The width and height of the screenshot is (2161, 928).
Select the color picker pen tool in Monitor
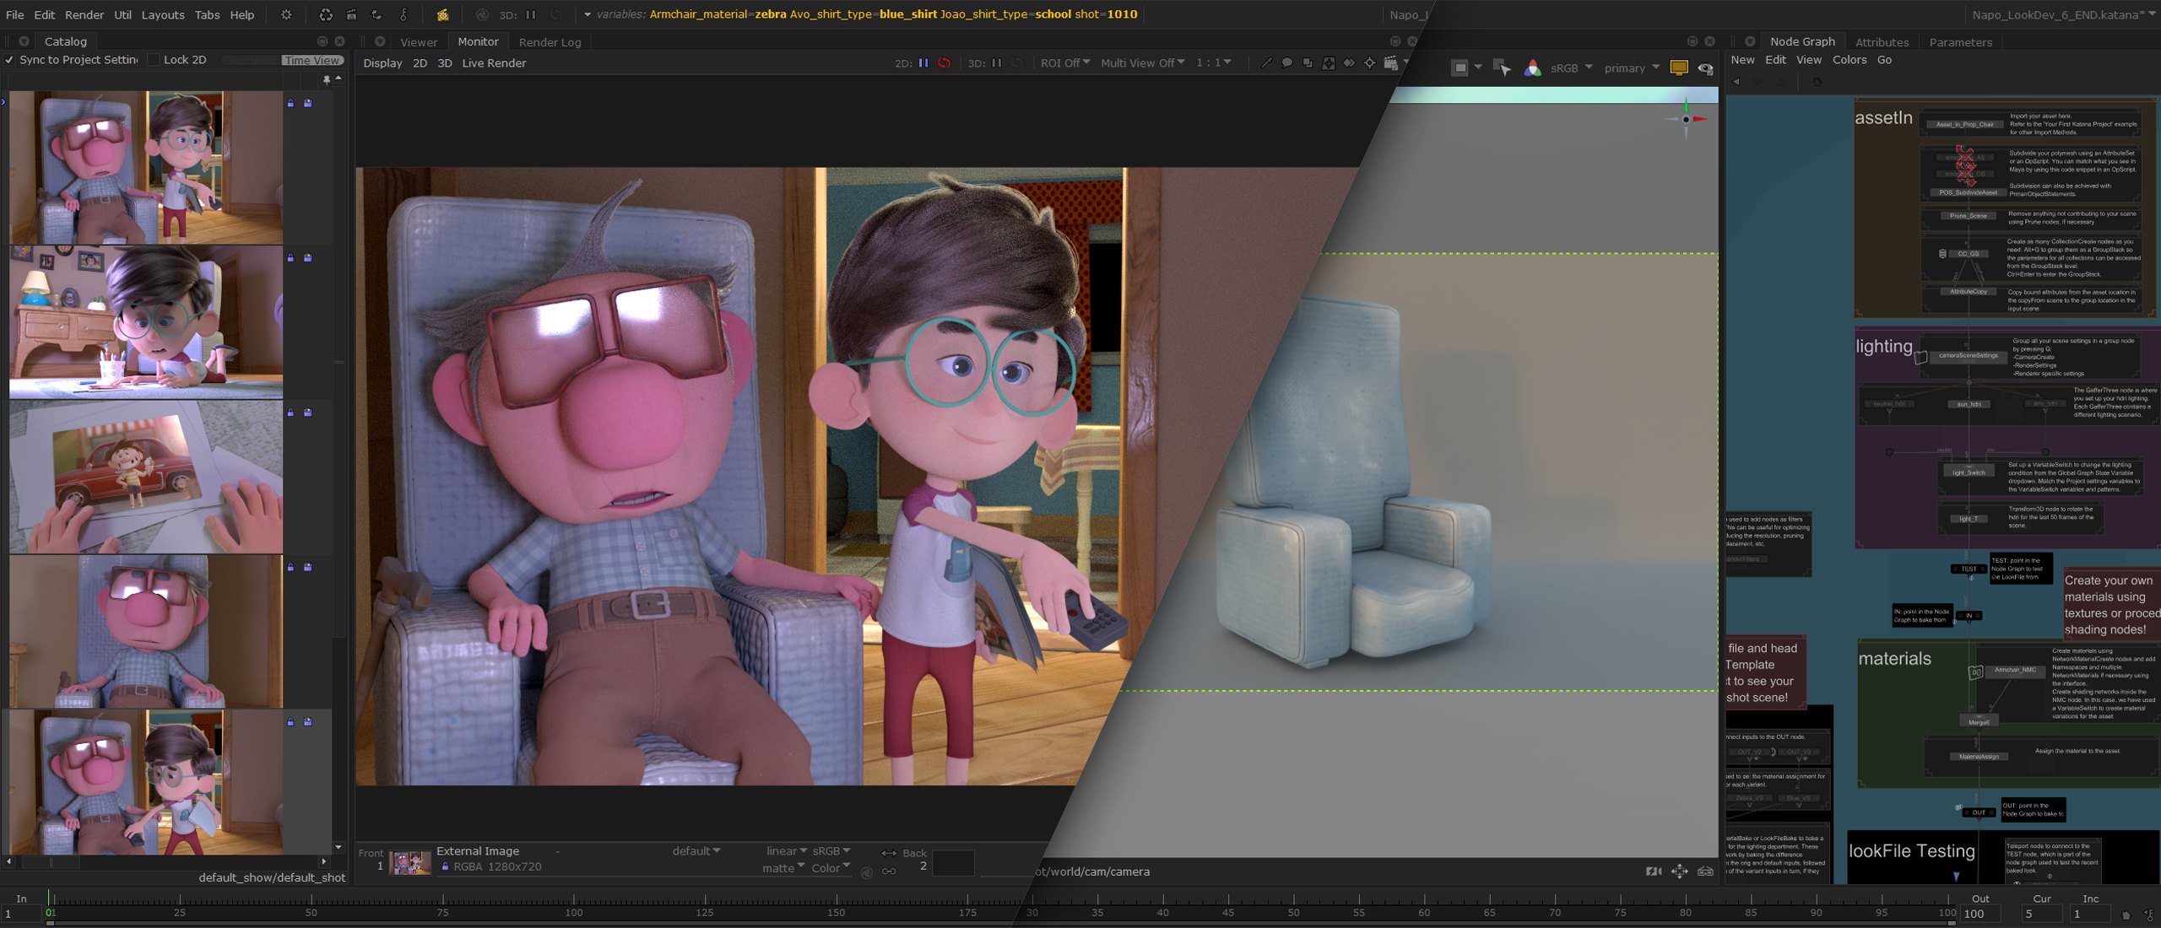[x=1266, y=63]
